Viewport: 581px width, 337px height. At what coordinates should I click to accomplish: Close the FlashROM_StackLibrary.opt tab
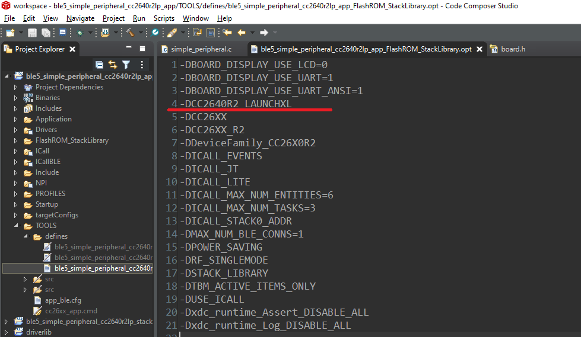click(x=479, y=49)
